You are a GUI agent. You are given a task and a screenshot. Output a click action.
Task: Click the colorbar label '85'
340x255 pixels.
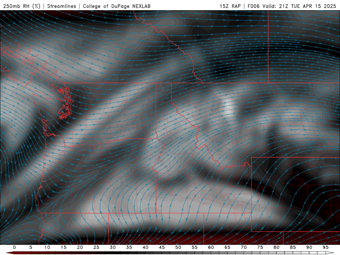[293, 247]
